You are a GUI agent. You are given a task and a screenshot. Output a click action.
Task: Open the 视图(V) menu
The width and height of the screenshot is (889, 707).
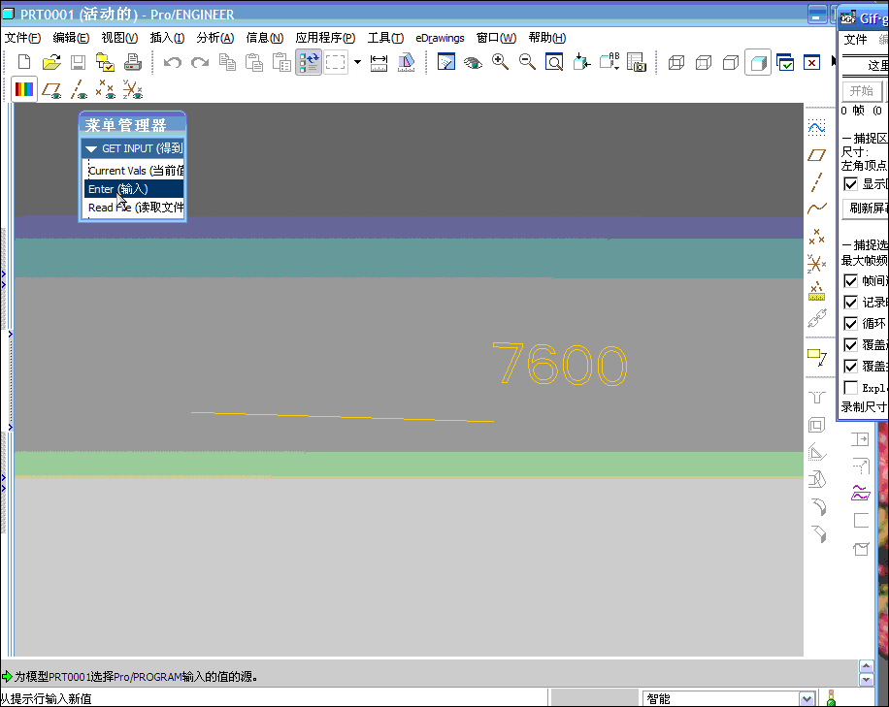(119, 38)
